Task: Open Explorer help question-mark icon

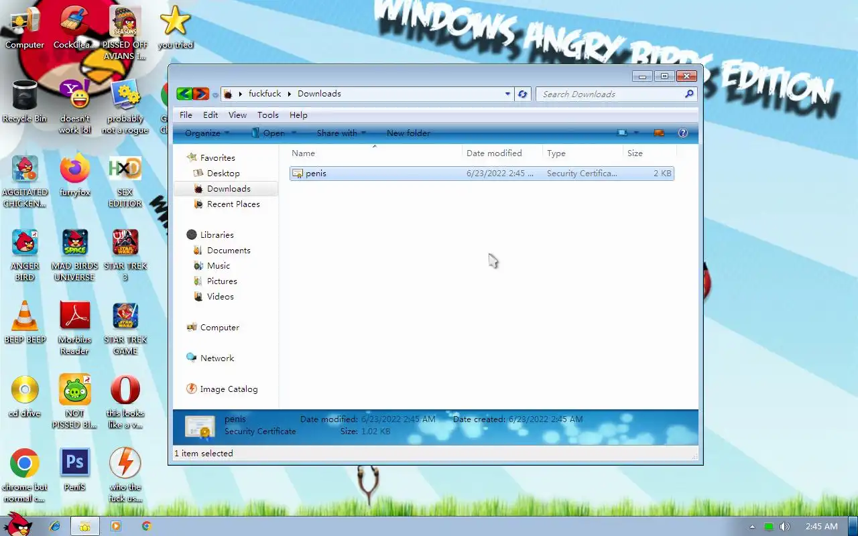Action: (x=683, y=133)
